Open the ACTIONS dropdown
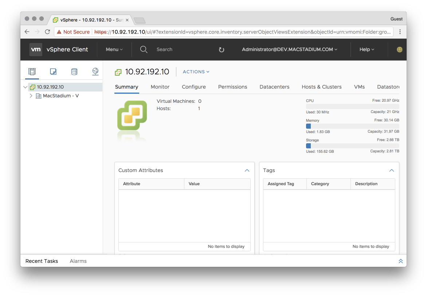This screenshot has height=296, width=427. 196,72
